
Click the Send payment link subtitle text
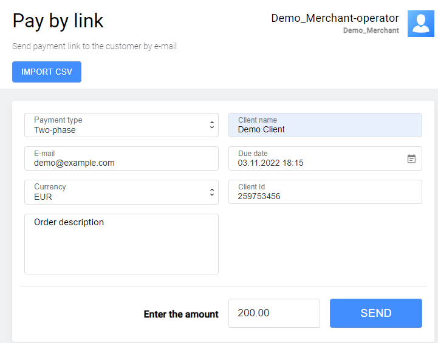coord(94,46)
